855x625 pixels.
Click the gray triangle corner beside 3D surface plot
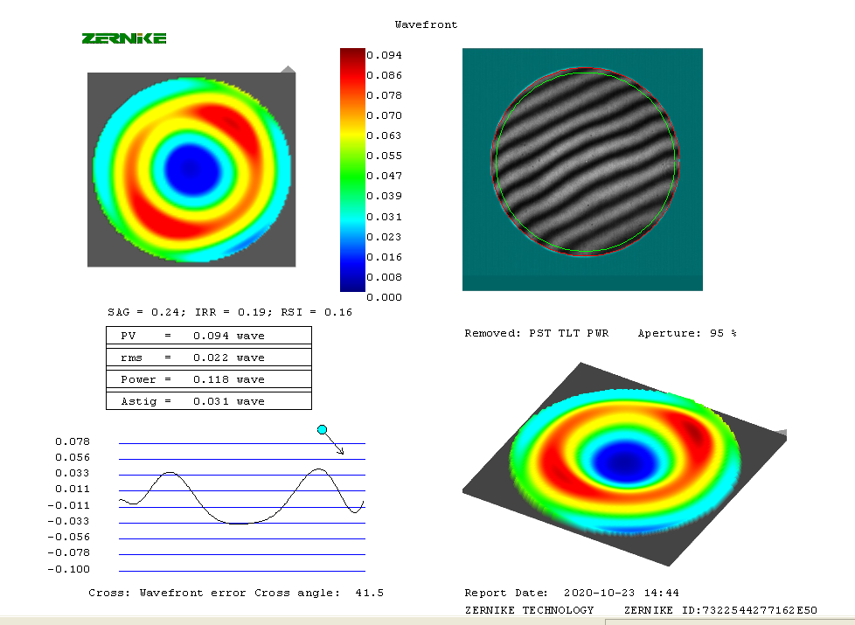click(x=781, y=433)
